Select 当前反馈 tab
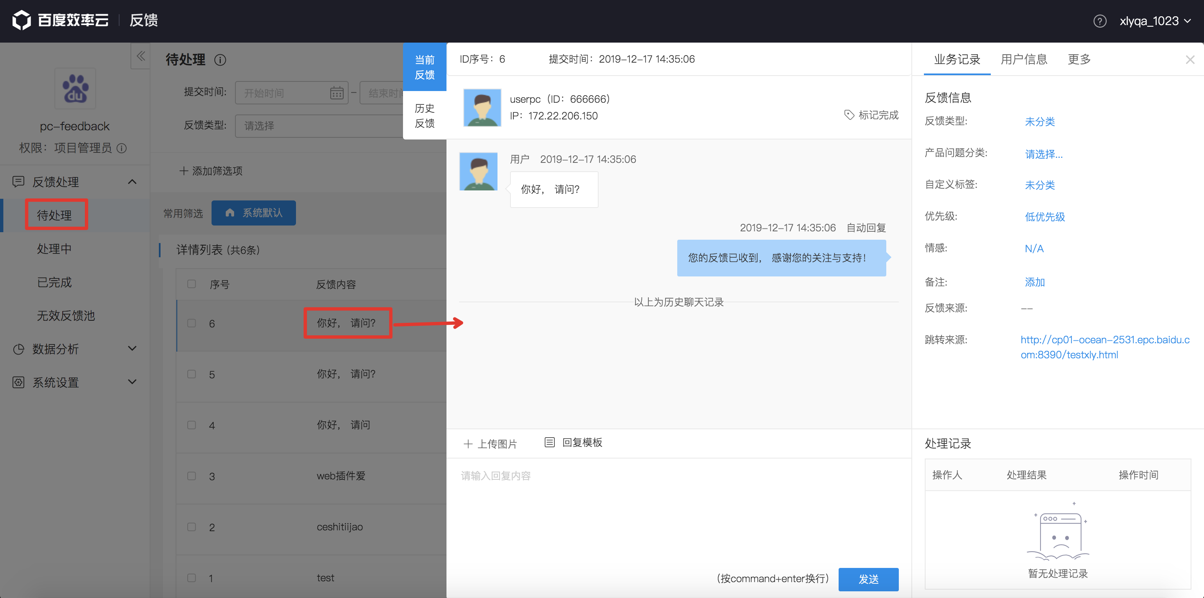This screenshot has width=1204, height=598. coord(424,67)
